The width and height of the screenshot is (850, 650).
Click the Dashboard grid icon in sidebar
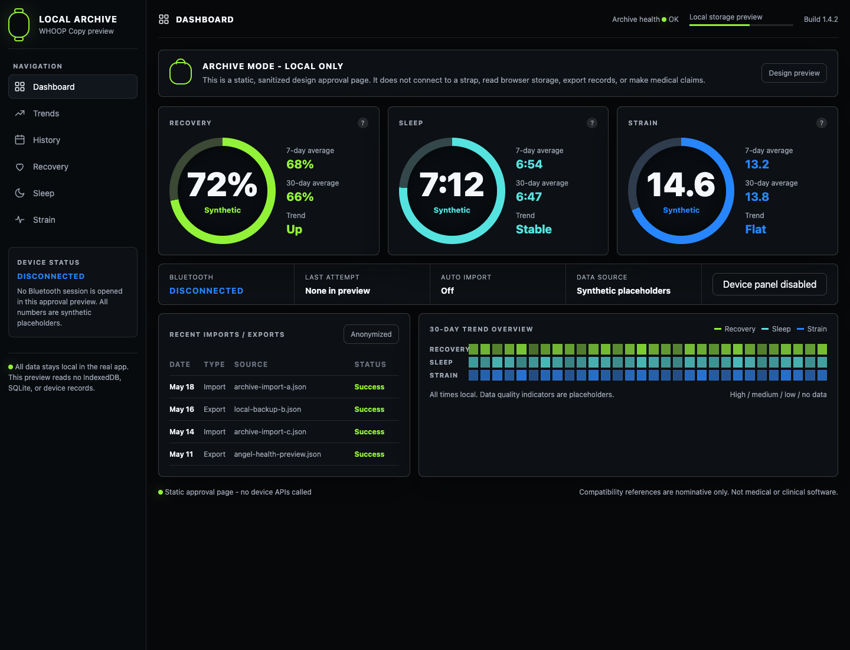[19, 87]
